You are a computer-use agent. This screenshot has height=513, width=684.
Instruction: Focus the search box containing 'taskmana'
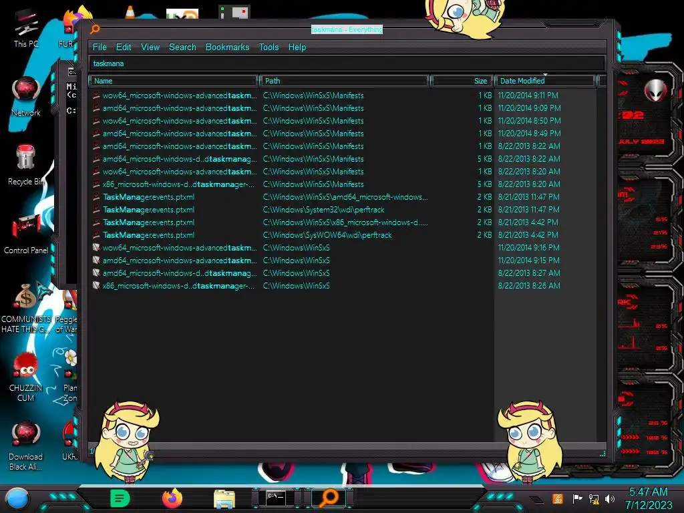coord(347,63)
